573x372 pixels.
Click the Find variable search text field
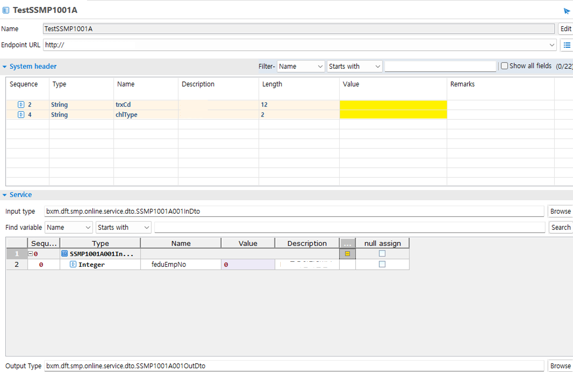pyautogui.click(x=349, y=227)
